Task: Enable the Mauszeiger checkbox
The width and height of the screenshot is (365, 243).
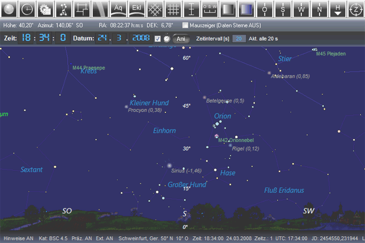Action: 186,25
